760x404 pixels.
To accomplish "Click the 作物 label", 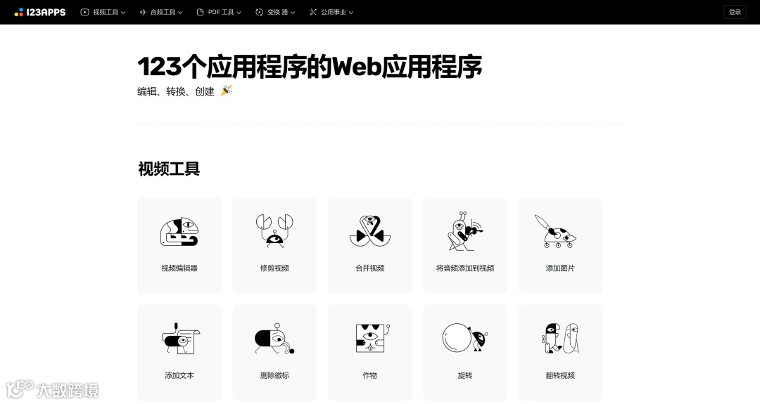I will click(x=370, y=375).
